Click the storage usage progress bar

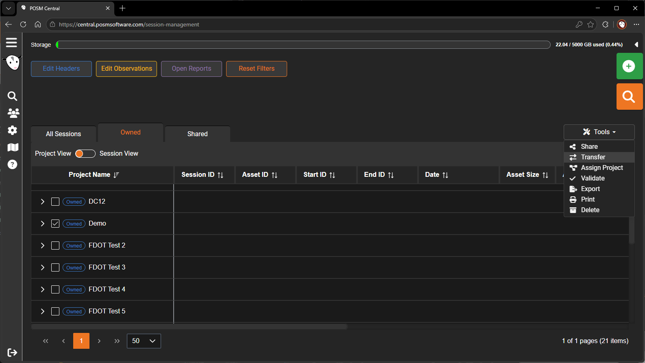(x=303, y=45)
